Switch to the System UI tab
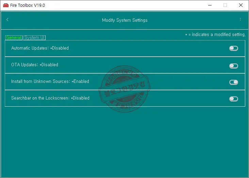249x178 pixels. [x=34, y=38]
